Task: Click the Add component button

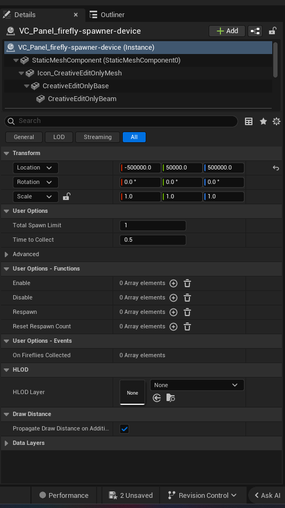Action: [227, 31]
